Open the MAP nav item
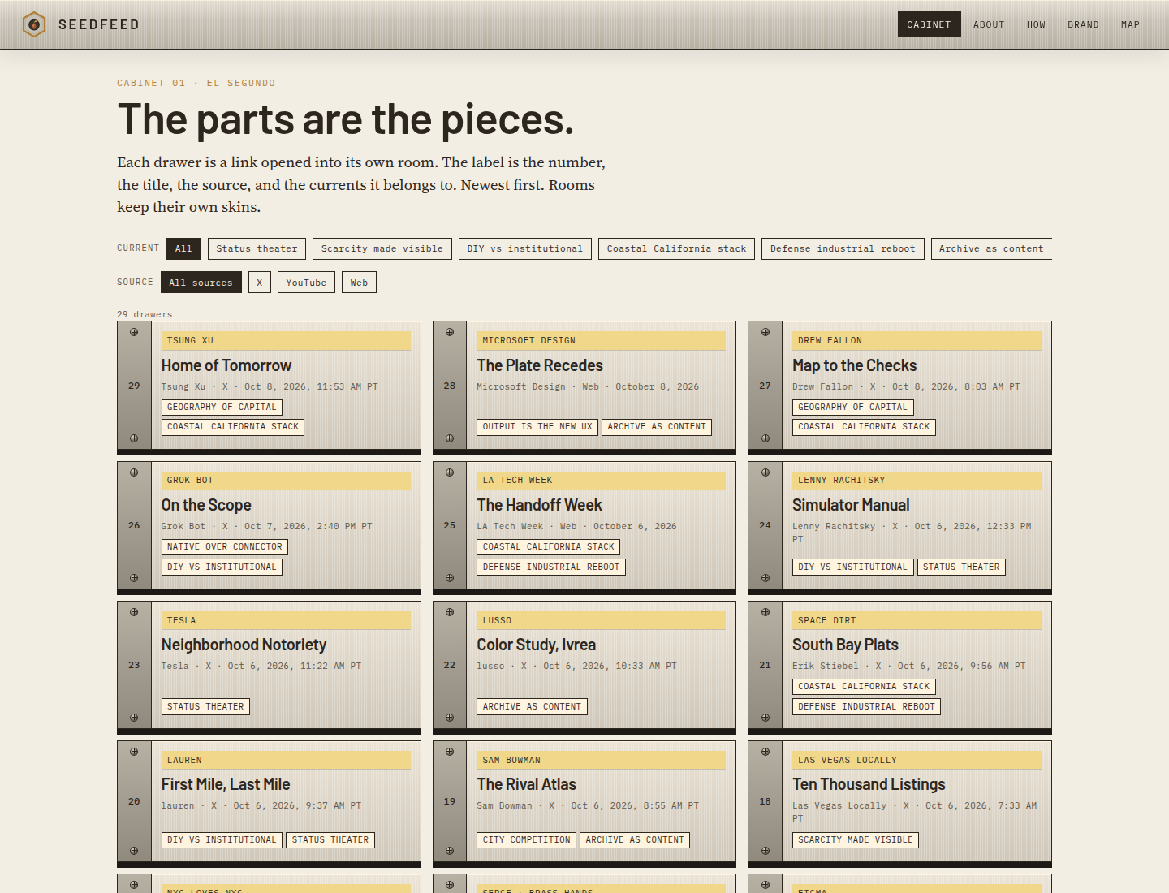The height and width of the screenshot is (893, 1169). pyautogui.click(x=1130, y=24)
